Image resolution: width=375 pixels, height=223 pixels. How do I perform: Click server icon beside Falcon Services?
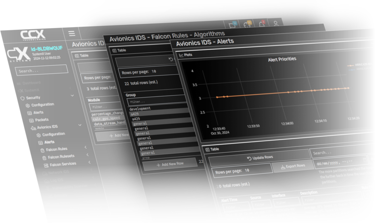46,165
